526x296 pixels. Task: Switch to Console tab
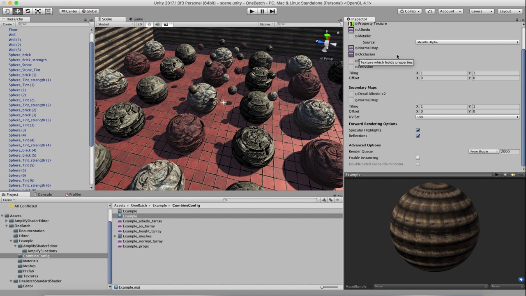point(43,194)
